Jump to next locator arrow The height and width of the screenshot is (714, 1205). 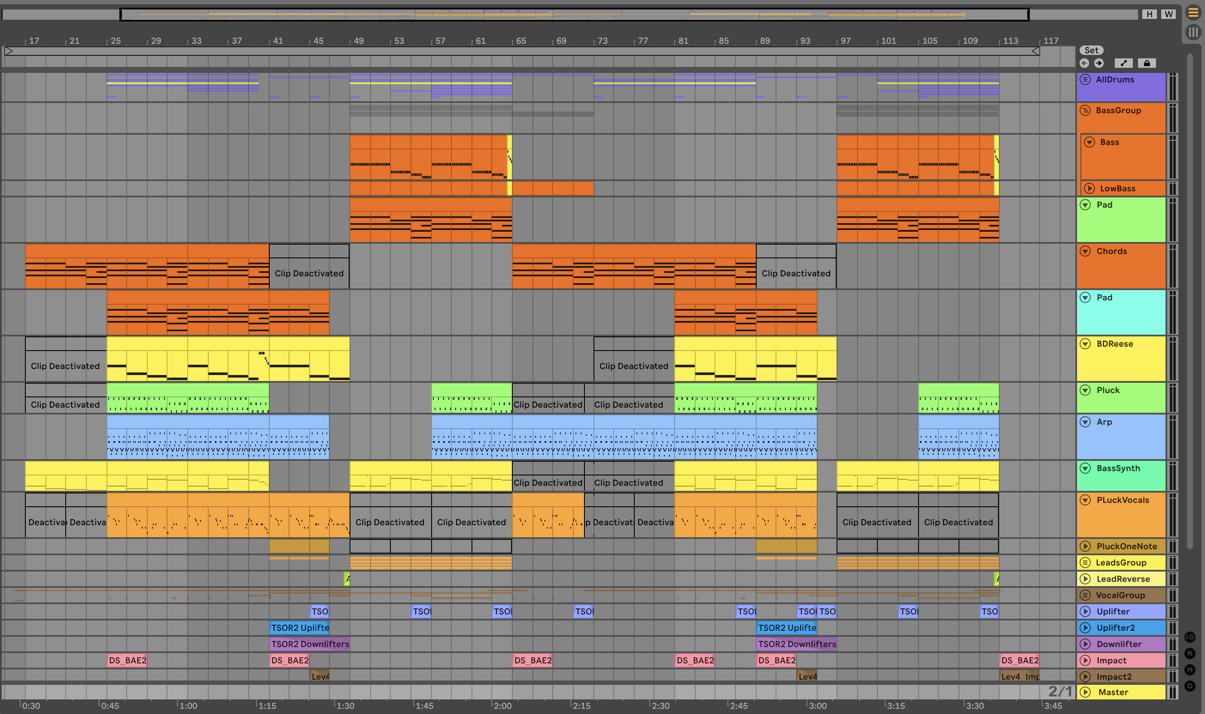[x=1098, y=63]
